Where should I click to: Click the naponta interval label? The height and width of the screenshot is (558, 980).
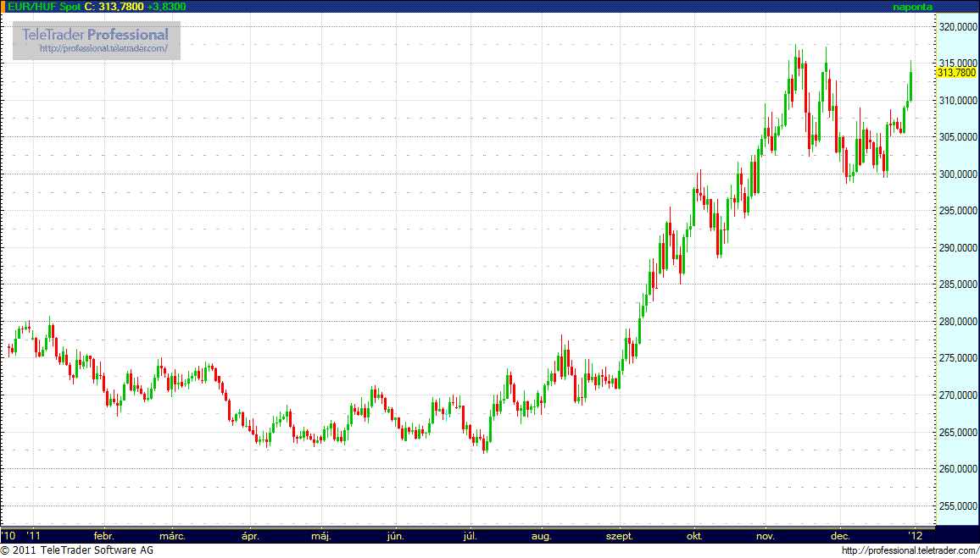tap(912, 6)
